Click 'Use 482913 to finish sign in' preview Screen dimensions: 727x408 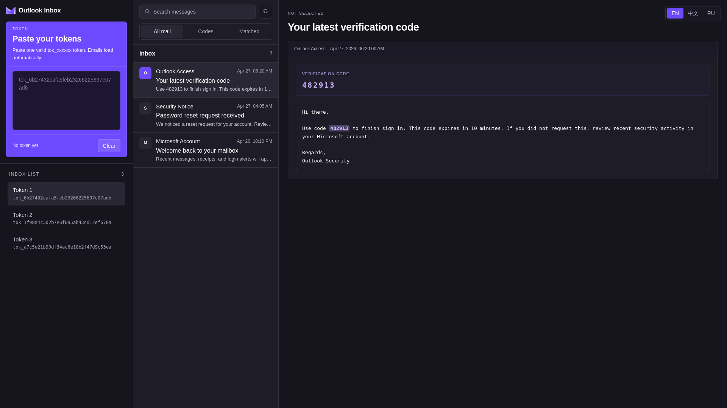[x=214, y=89]
